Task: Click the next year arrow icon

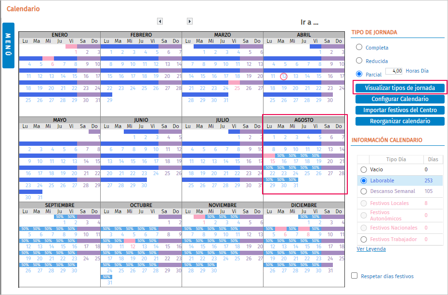Action: pyautogui.click(x=190, y=21)
